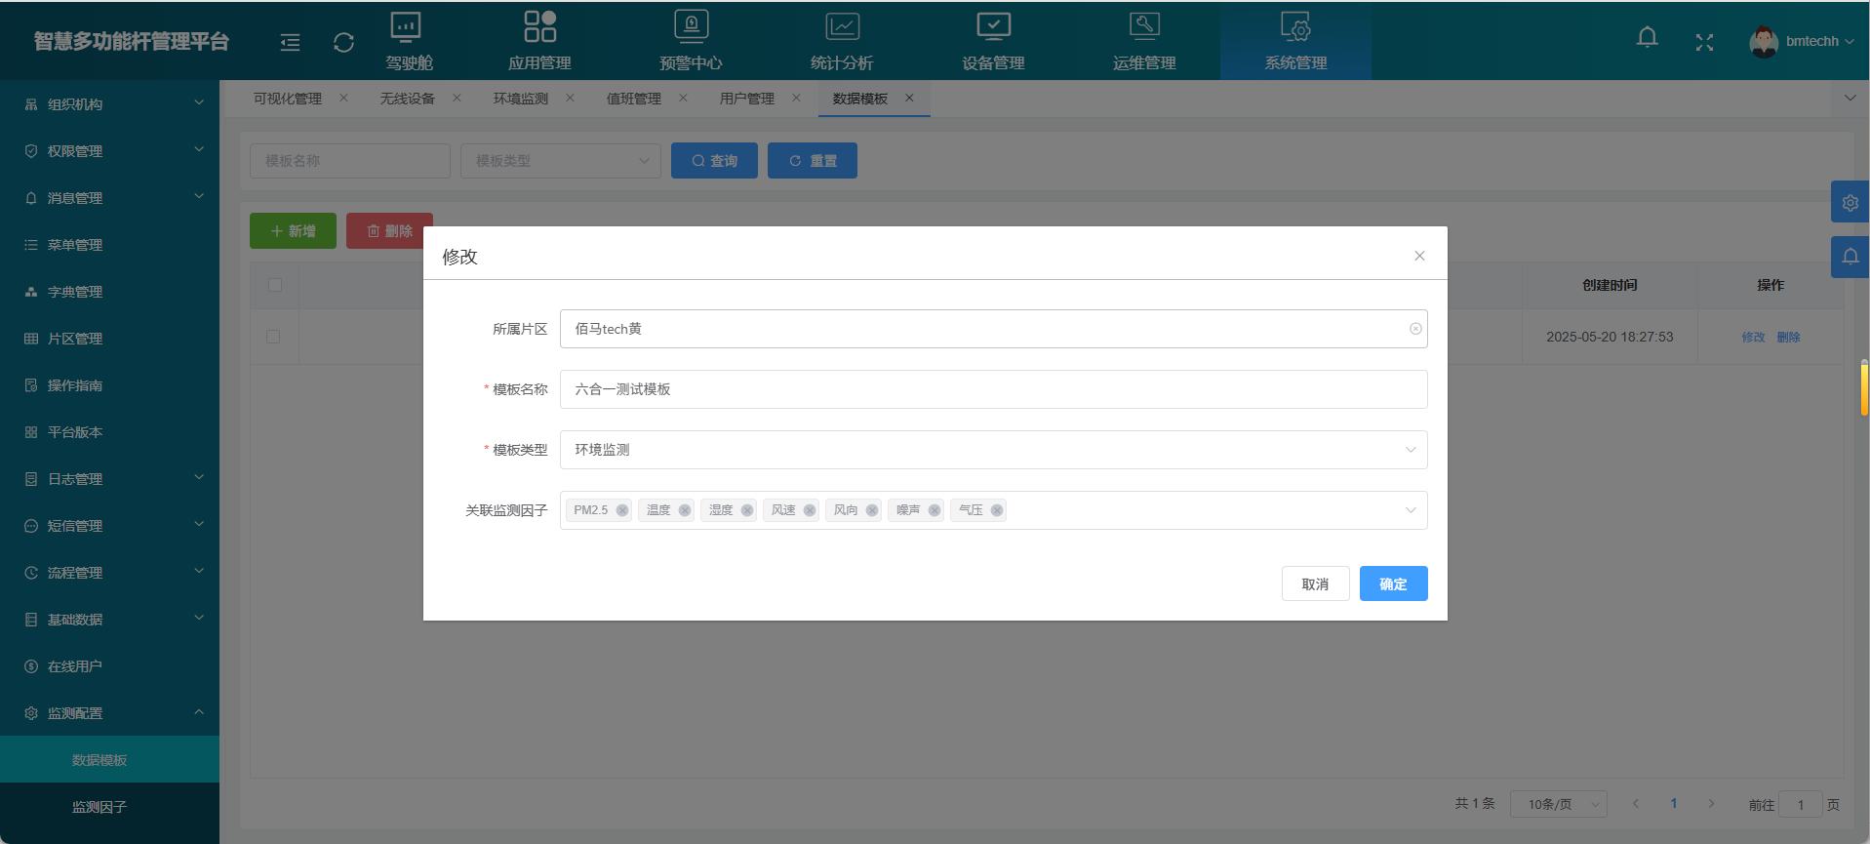
Task: Click the 模板名称 input in dialog
Action: click(993, 389)
